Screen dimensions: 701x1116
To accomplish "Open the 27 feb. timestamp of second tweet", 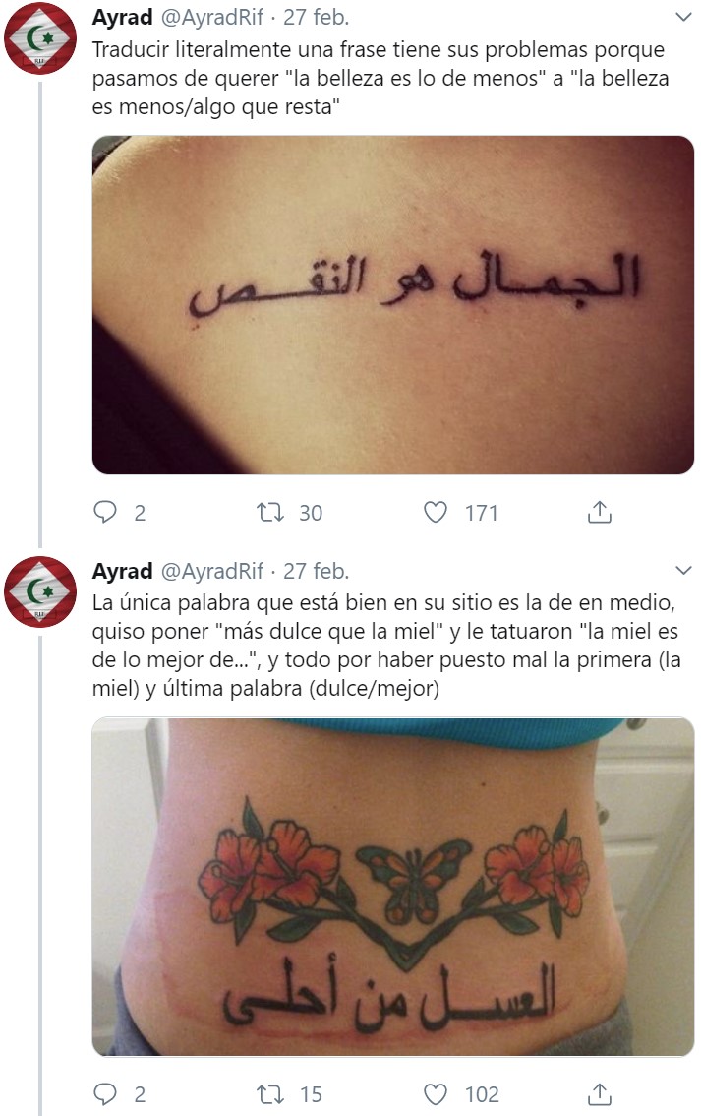I will (x=317, y=571).
